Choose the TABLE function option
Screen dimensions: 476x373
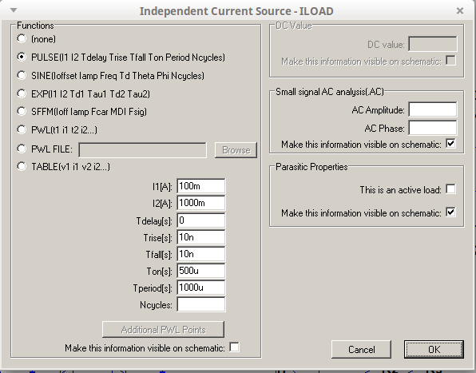[22, 166]
